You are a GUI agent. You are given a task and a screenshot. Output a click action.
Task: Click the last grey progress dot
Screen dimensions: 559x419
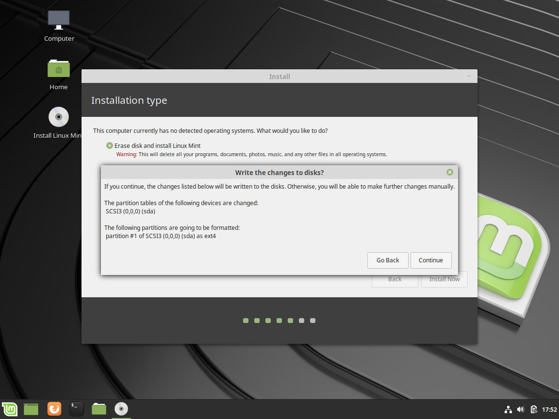point(312,321)
